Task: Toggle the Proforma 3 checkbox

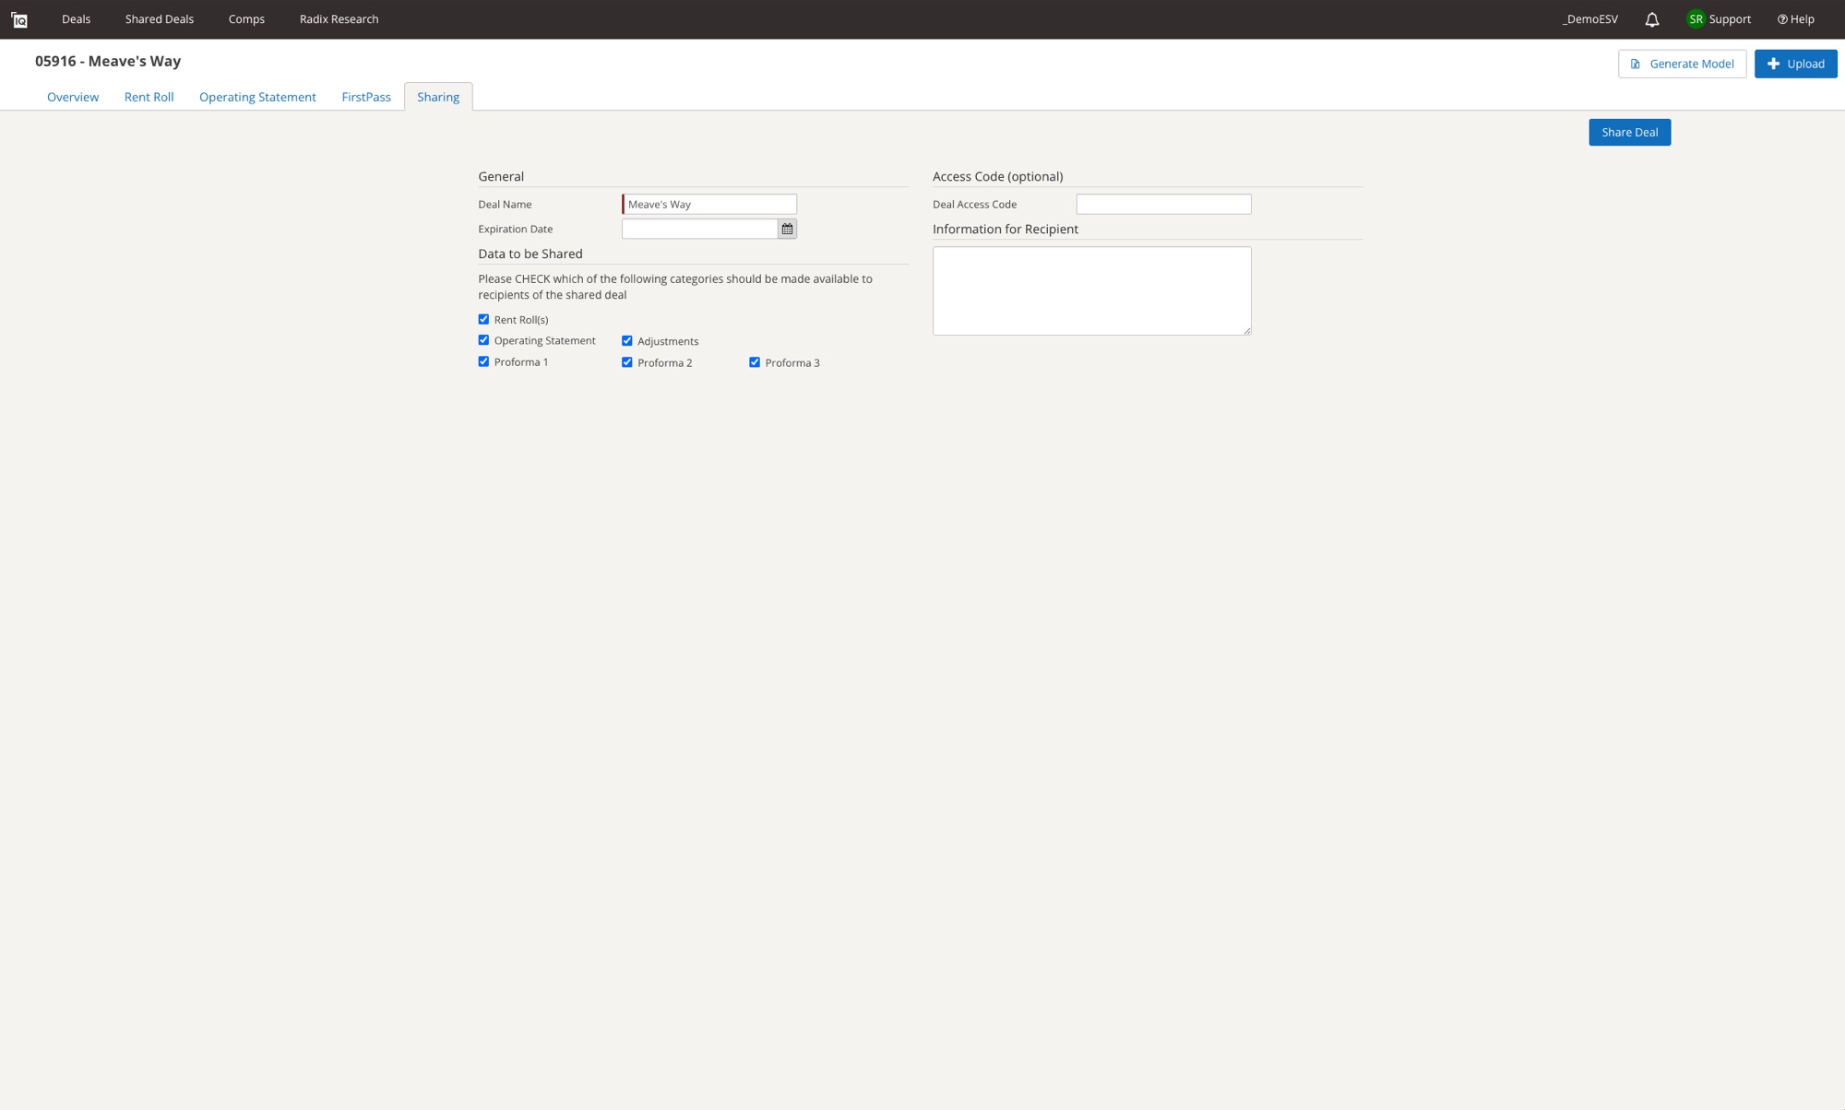Action: point(755,362)
